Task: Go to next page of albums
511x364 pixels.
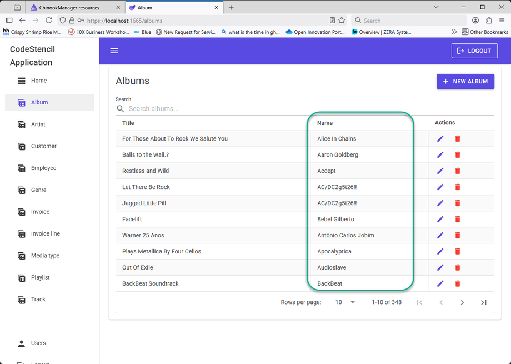Action: coord(462,302)
